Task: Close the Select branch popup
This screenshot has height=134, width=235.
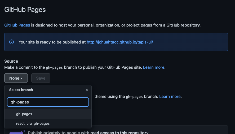Action: pyautogui.click(x=87, y=90)
